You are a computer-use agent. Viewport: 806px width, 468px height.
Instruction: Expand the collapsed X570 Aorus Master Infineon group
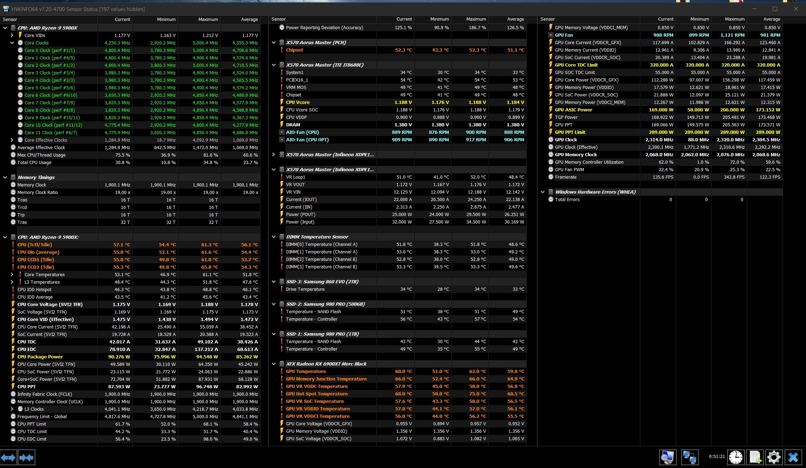(x=274, y=154)
